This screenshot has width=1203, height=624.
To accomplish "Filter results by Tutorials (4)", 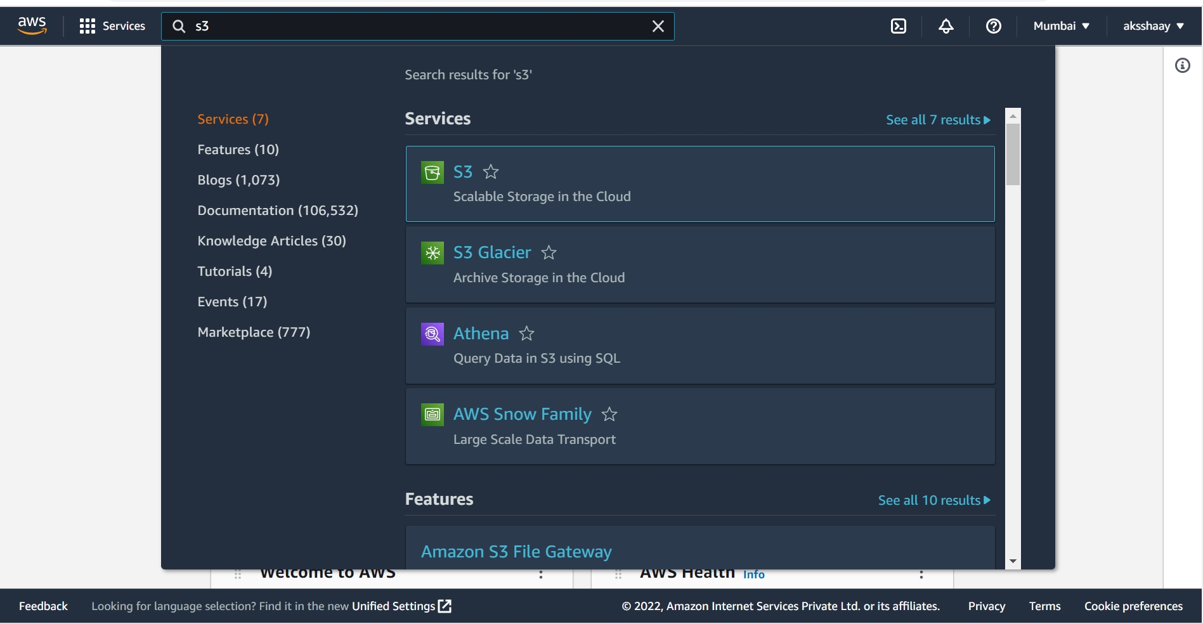I will 235,271.
